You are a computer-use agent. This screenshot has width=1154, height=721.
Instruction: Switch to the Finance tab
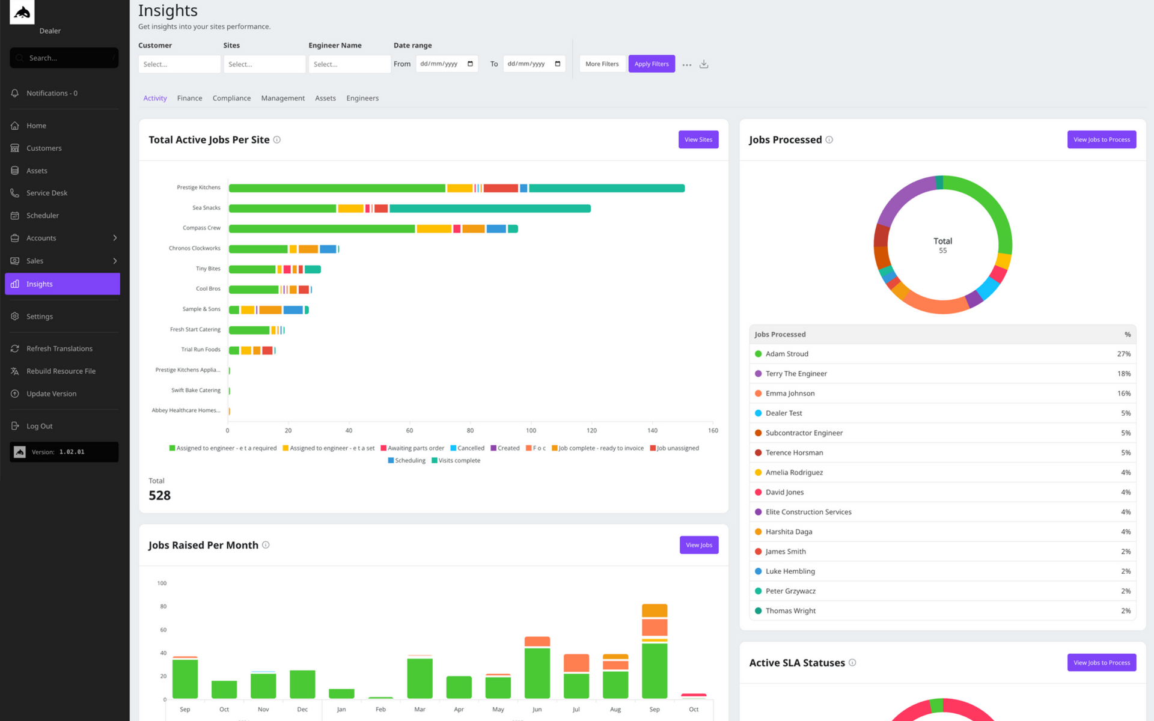[x=189, y=99]
